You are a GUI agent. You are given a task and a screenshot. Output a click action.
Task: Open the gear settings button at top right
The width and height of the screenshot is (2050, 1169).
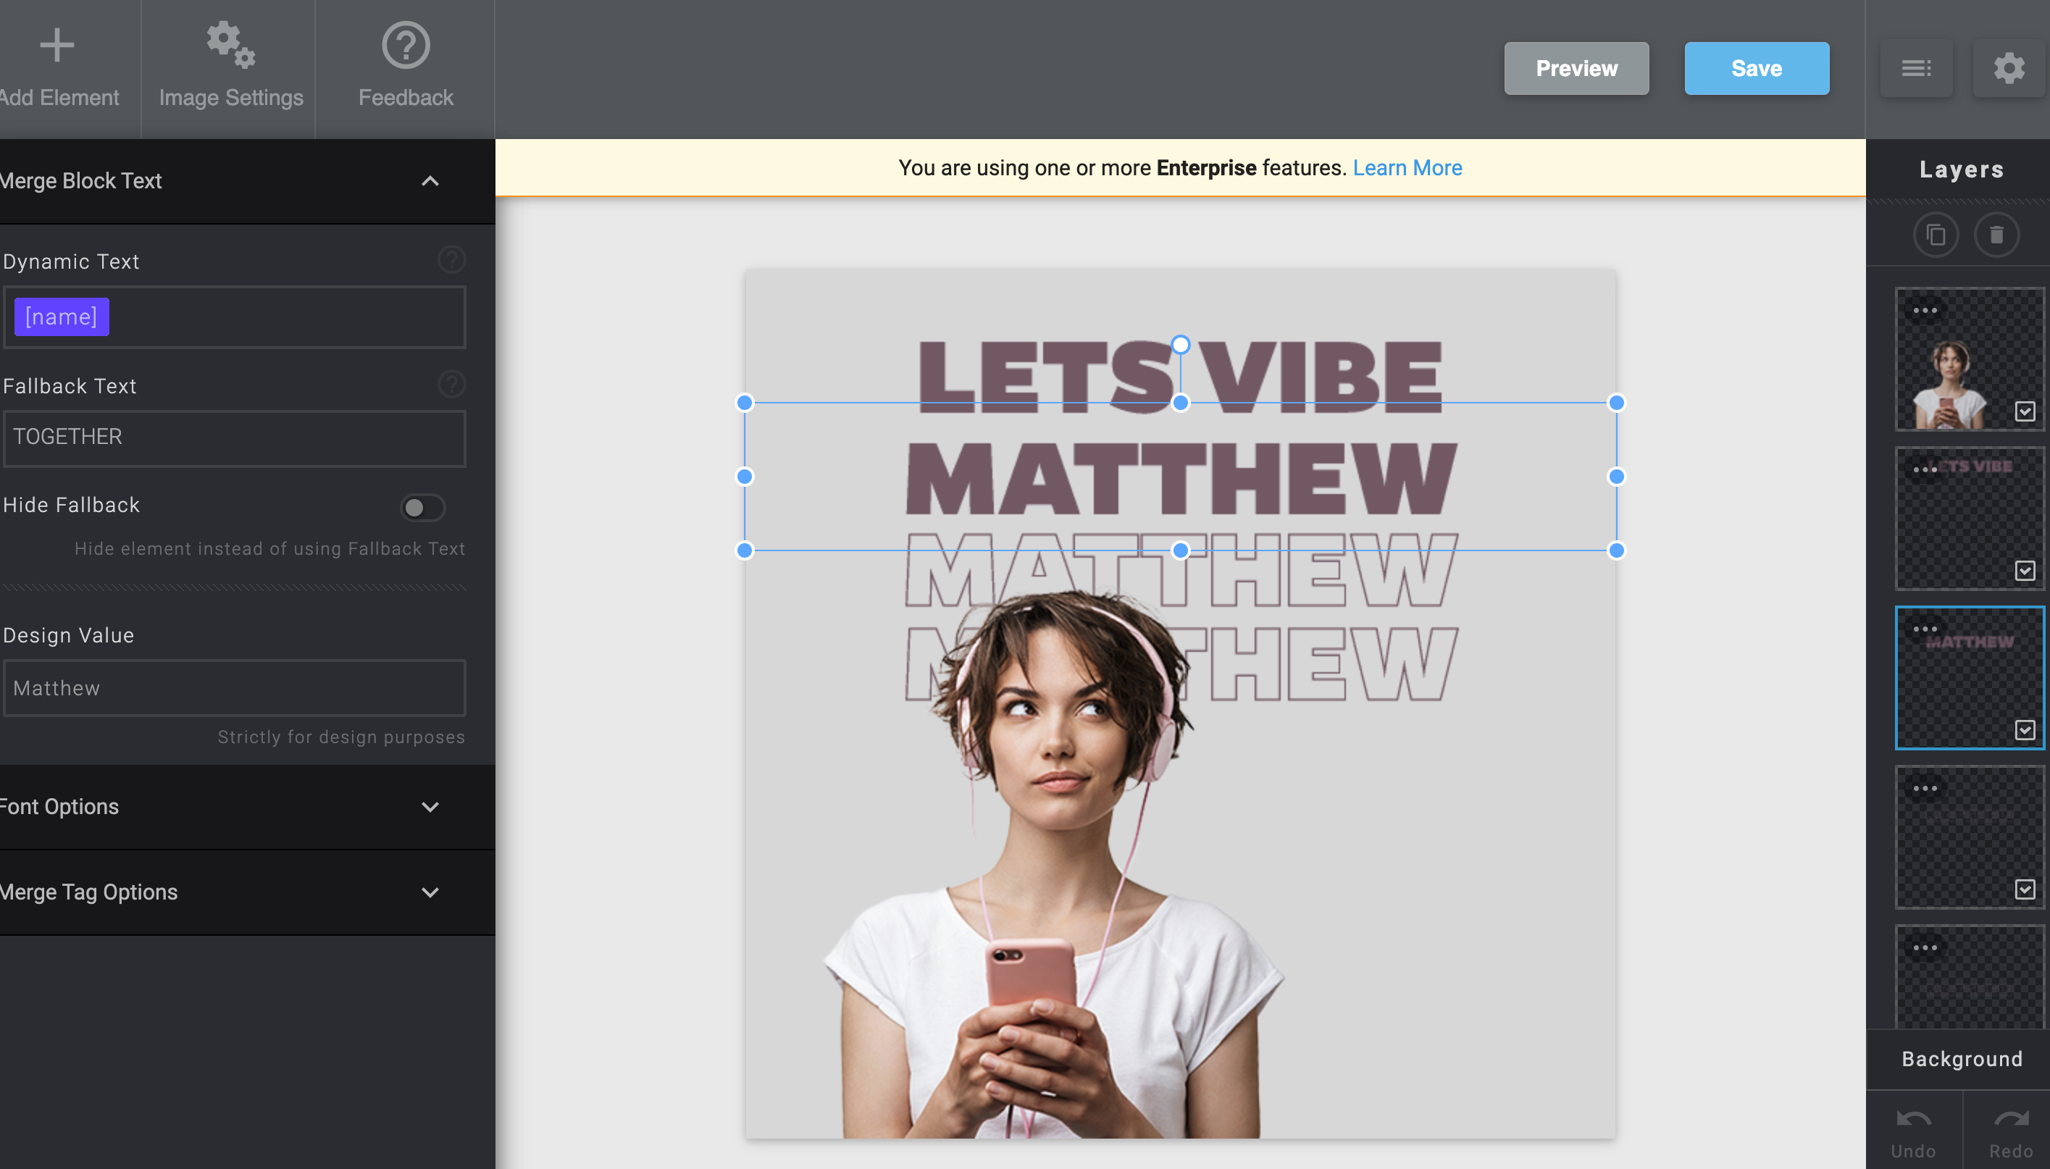[2008, 68]
